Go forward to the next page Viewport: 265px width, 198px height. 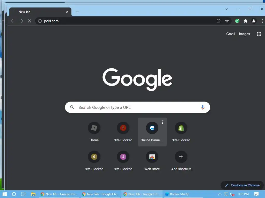click(x=21, y=21)
